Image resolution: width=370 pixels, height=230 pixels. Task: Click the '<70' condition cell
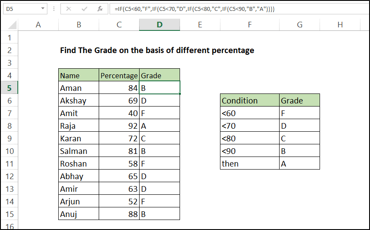pyautogui.click(x=250, y=126)
